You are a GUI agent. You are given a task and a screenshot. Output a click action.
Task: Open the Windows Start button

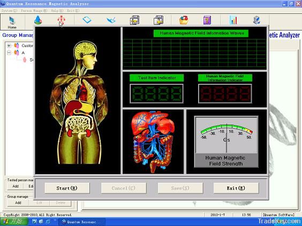point(14,222)
